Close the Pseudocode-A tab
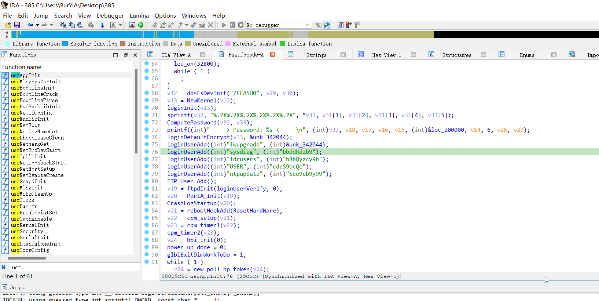The height and width of the screenshot is (301, 599). 273,54
